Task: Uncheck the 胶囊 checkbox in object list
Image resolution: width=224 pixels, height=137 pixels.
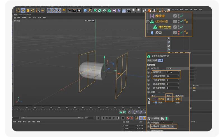Action: pyautogui.click(x=149, y=102)
